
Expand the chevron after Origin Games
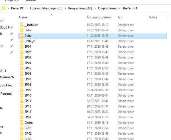click(120, 8)
